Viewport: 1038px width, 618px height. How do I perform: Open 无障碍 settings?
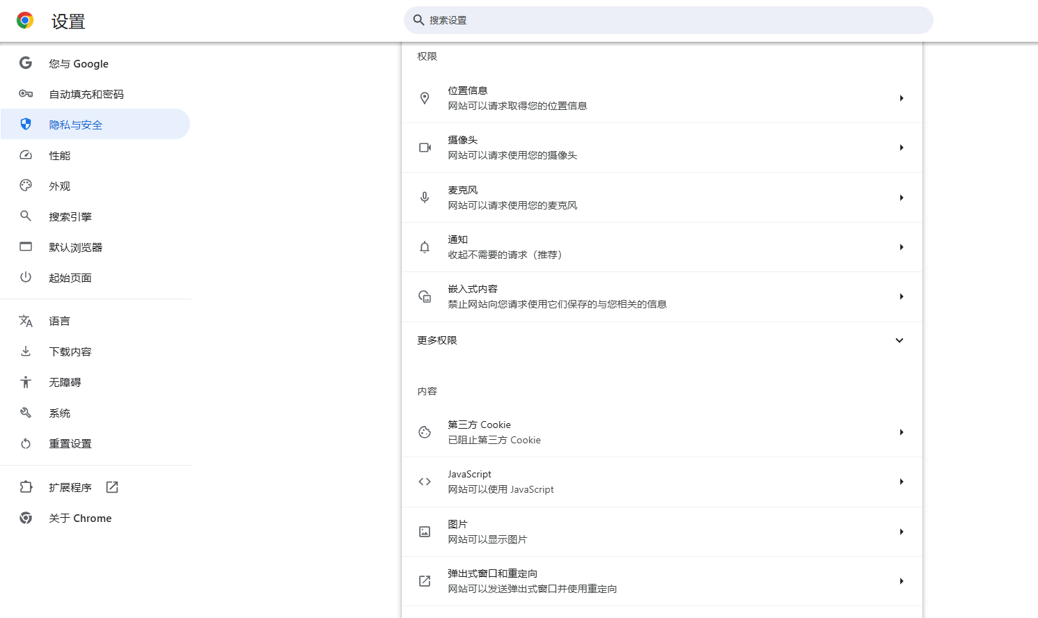click(95, 382)
